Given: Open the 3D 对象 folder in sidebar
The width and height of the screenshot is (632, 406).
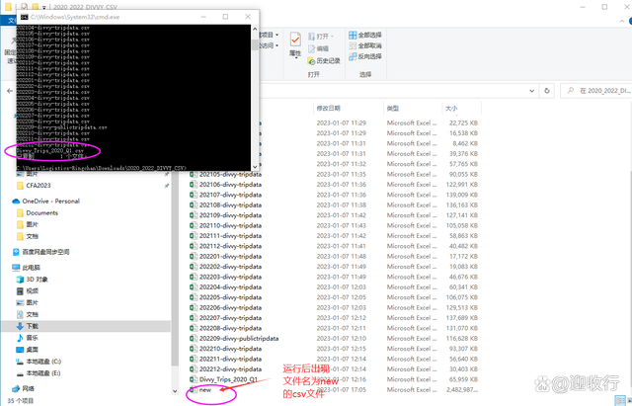Looking at the screenshot, I should pos(39,279).
